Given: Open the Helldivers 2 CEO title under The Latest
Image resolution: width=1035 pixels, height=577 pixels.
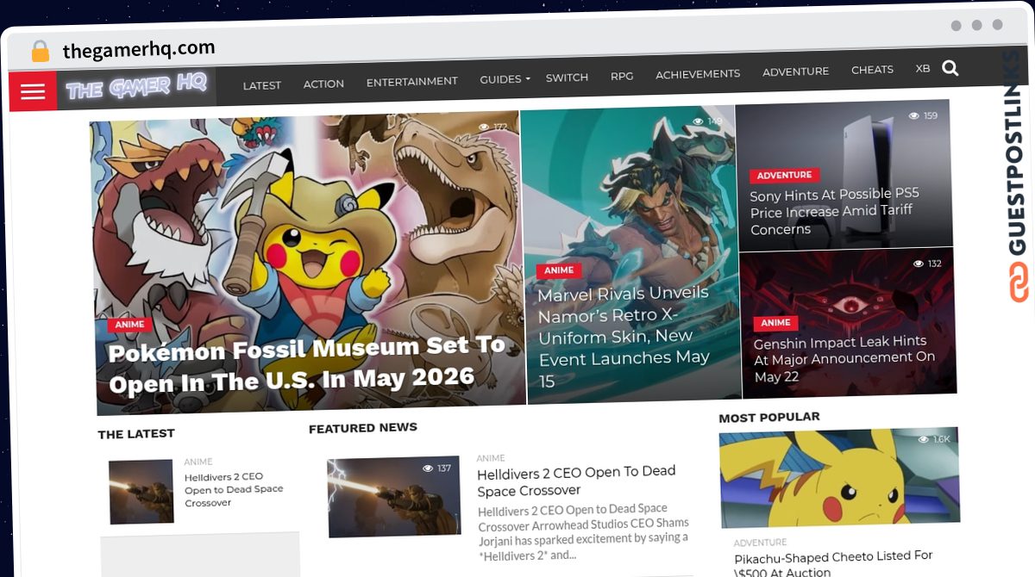Looking at the screenshot, I should 234,489.
